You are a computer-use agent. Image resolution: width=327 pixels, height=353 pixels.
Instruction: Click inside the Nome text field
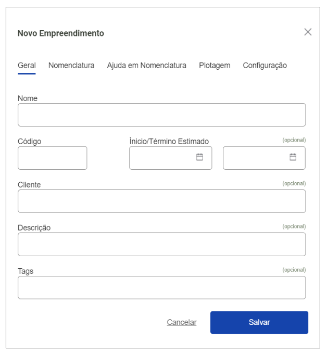point(161,115)
